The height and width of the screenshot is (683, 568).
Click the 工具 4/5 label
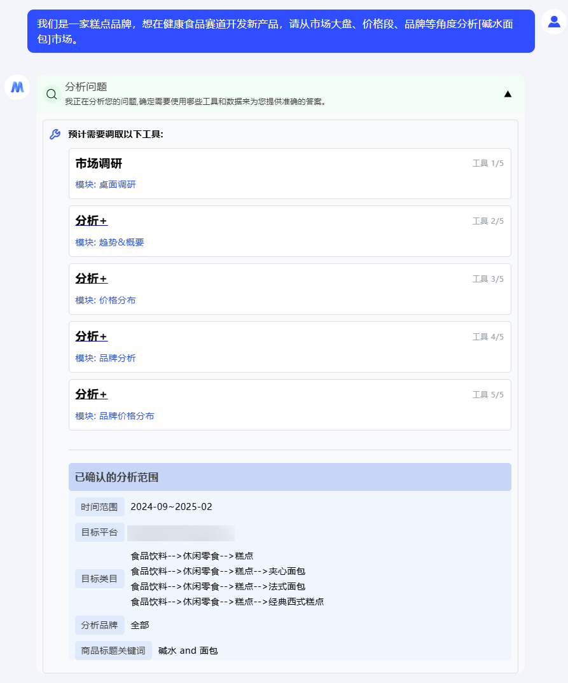coord(488,337)
